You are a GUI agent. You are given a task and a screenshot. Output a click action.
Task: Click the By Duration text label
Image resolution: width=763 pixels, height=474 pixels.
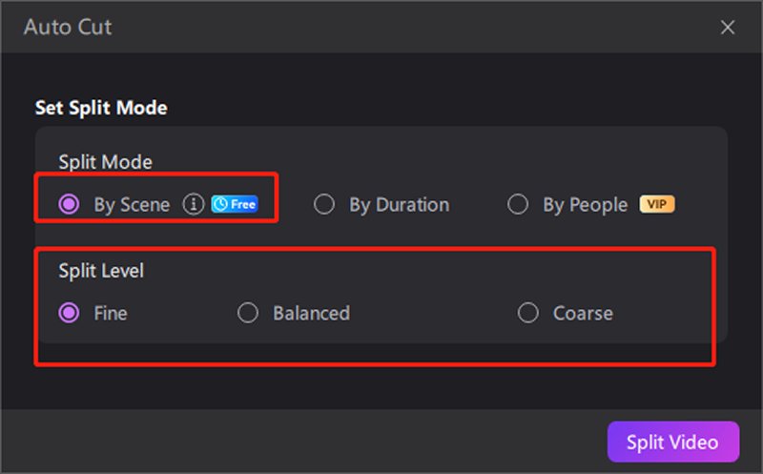399,204
